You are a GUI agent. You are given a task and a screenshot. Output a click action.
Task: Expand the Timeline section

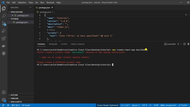[x=9, y=98]
